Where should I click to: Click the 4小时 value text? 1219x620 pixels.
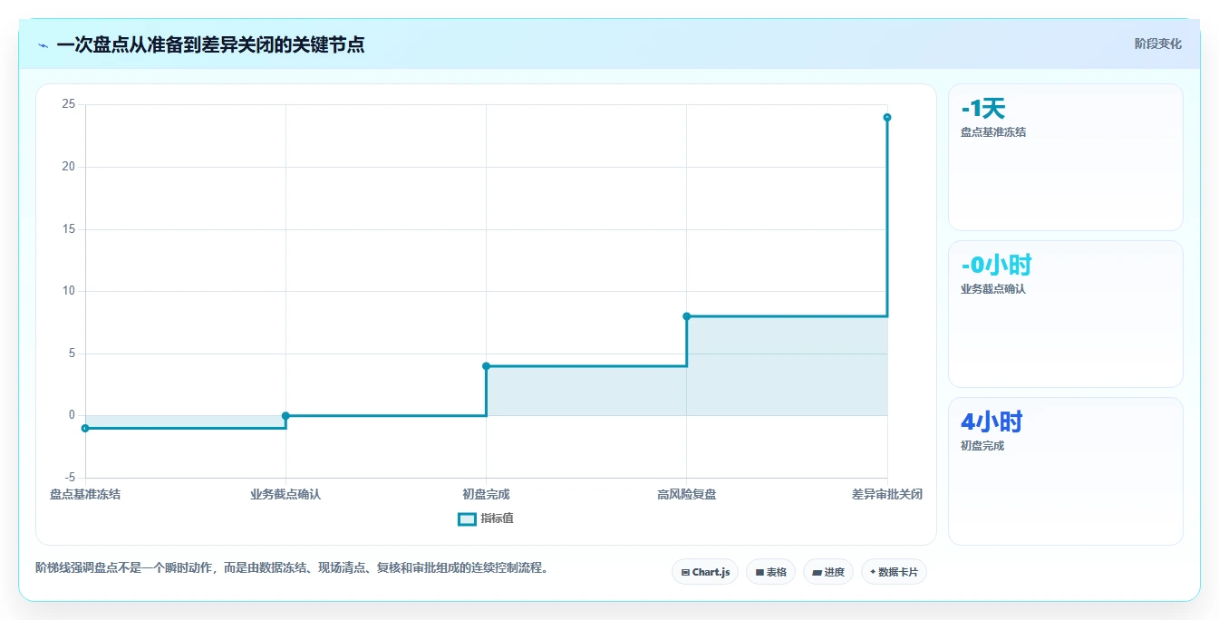pos(992,422)
